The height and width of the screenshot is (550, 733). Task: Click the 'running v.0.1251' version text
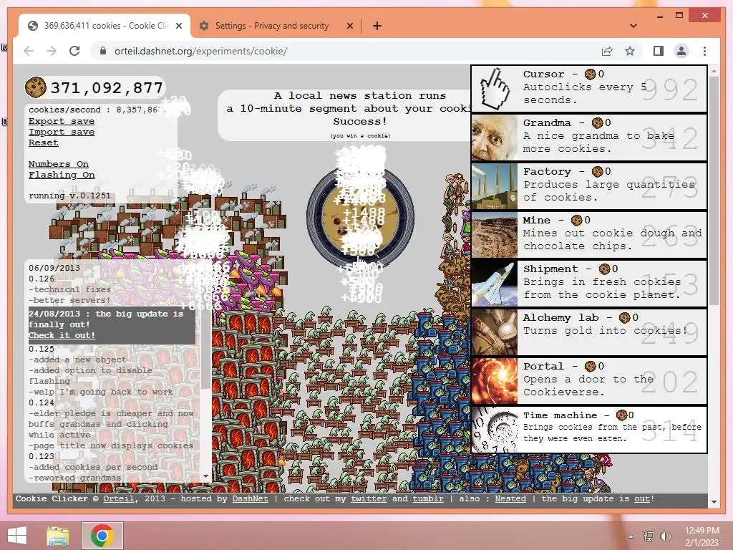pos(69,196)
